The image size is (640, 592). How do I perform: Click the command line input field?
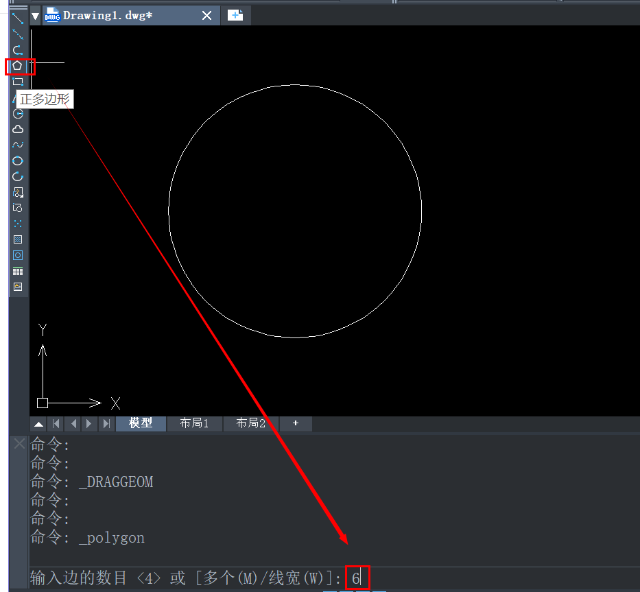(x=480, y=578)
